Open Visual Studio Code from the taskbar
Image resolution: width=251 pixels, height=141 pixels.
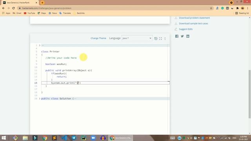[64, 138]
